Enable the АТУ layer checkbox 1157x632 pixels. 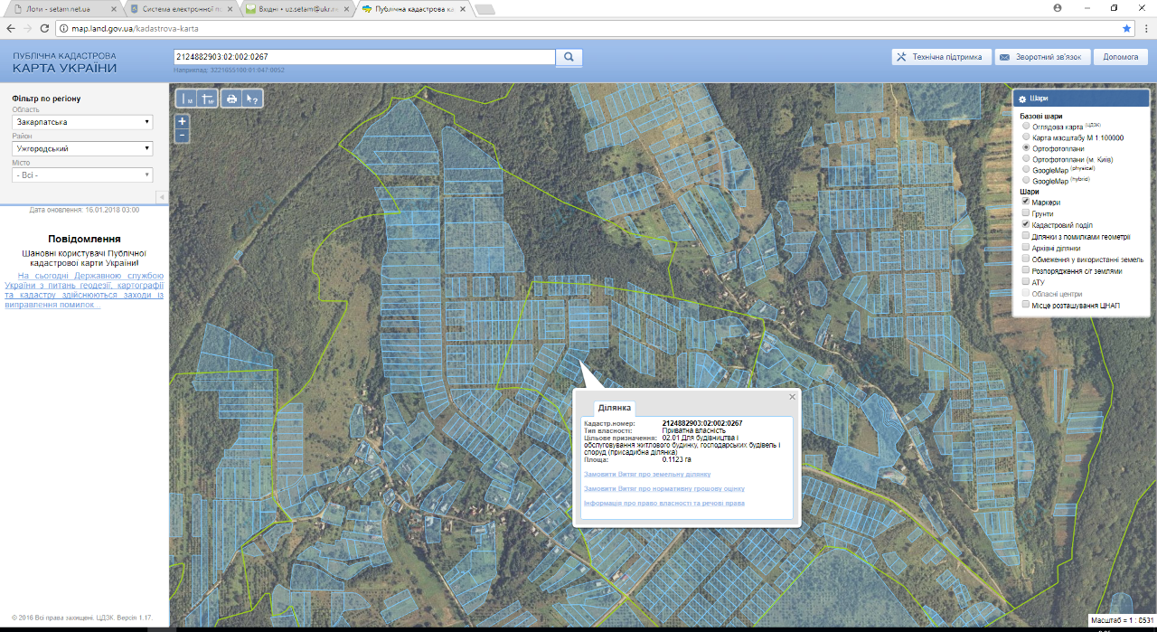(1025, 281)
